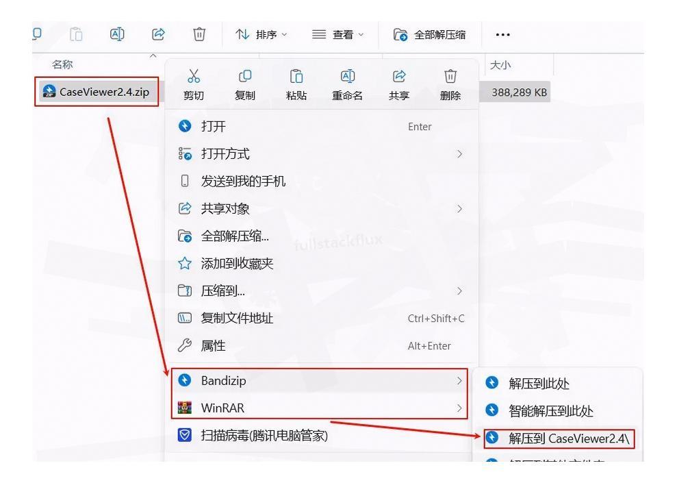Click the phone icon for 发送到我的手机
Image resolution: width=677 pixels, height=483 pixels.
click(185, 181)
